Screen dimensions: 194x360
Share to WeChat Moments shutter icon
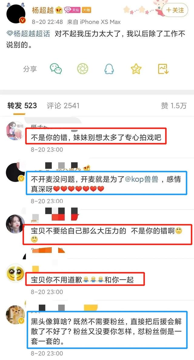click(83, 69)
